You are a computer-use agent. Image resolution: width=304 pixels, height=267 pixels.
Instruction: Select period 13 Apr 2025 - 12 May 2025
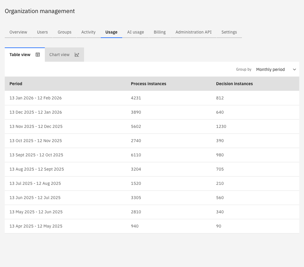(36, 226)
